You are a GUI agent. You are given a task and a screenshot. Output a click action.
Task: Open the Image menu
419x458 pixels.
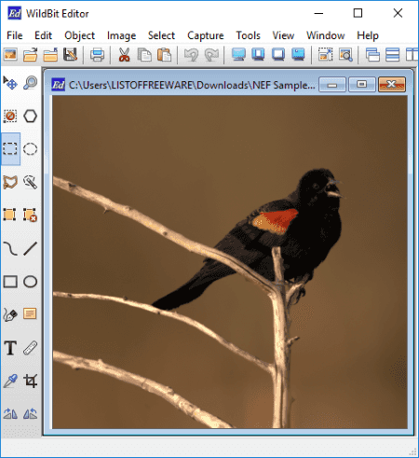(121, 35)
